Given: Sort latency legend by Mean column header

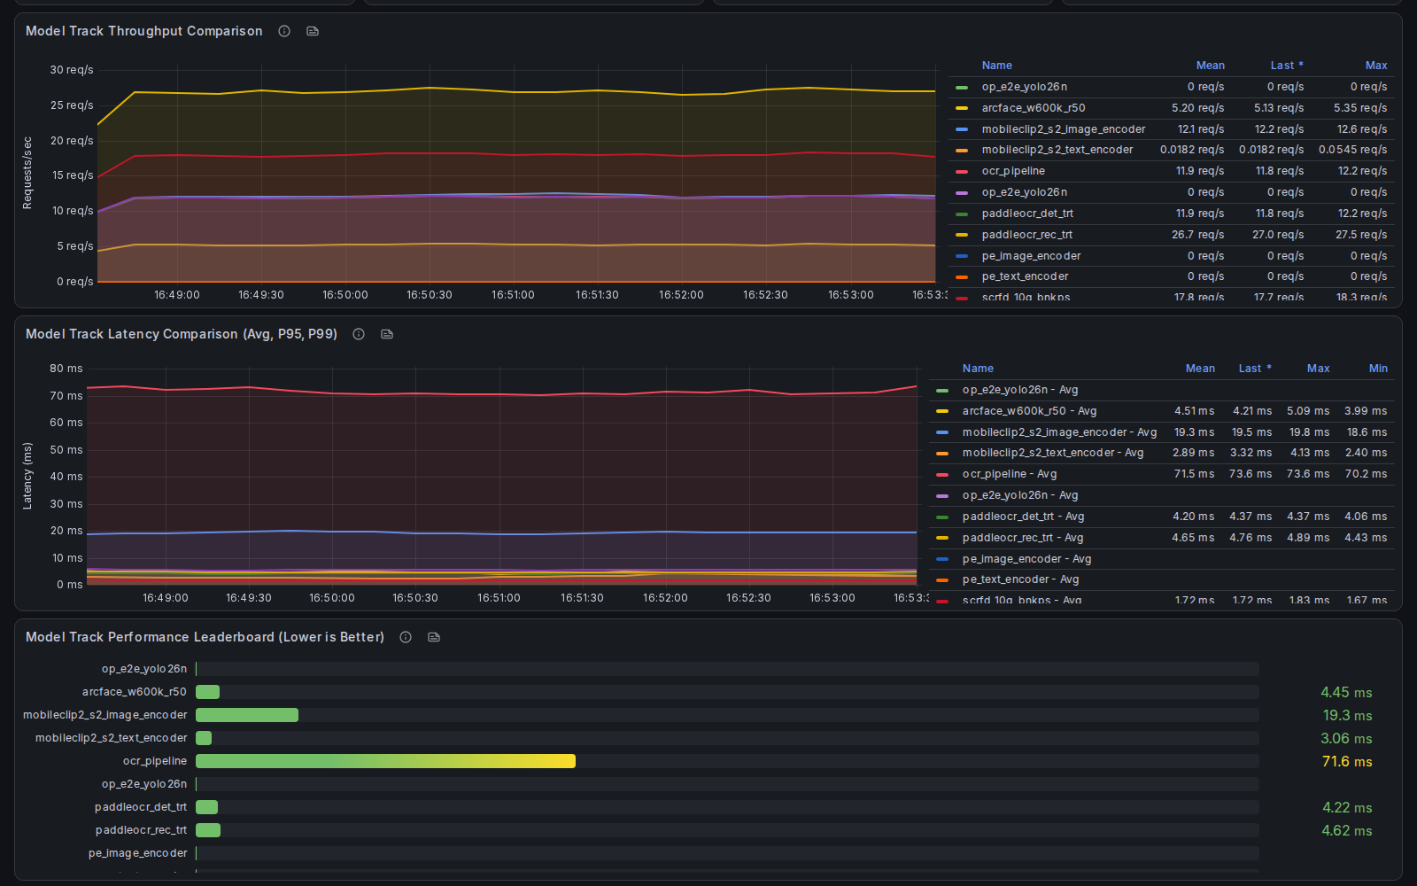Looking at the screenshot, I should pos(1200,369).
